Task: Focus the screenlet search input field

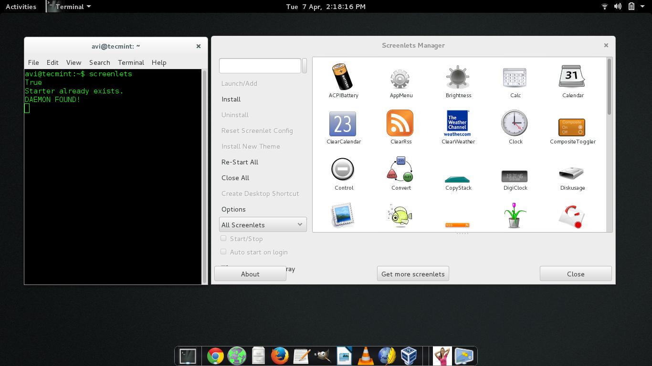Action: coord(260,66)
